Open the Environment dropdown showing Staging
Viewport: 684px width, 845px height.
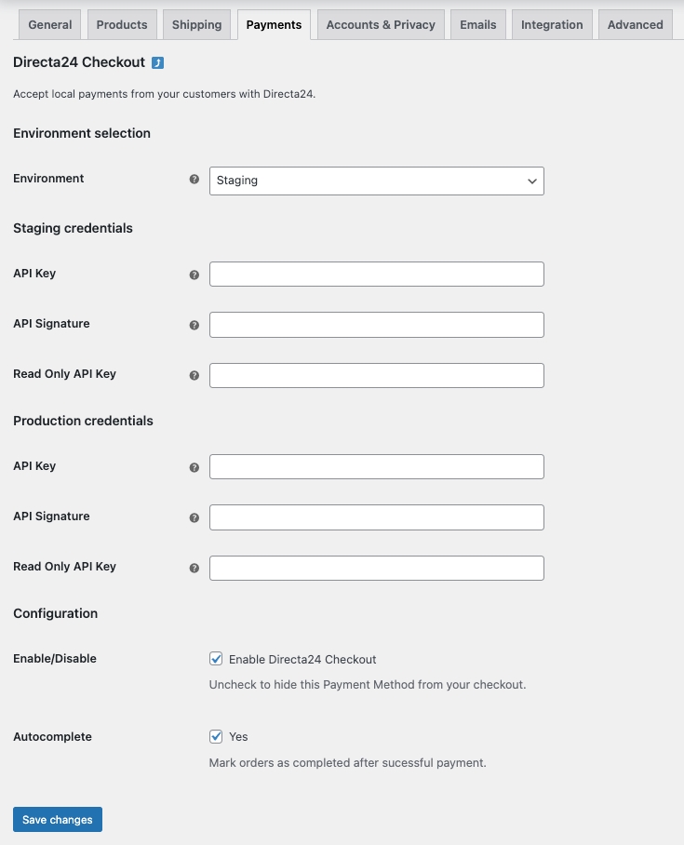point(376,181)
